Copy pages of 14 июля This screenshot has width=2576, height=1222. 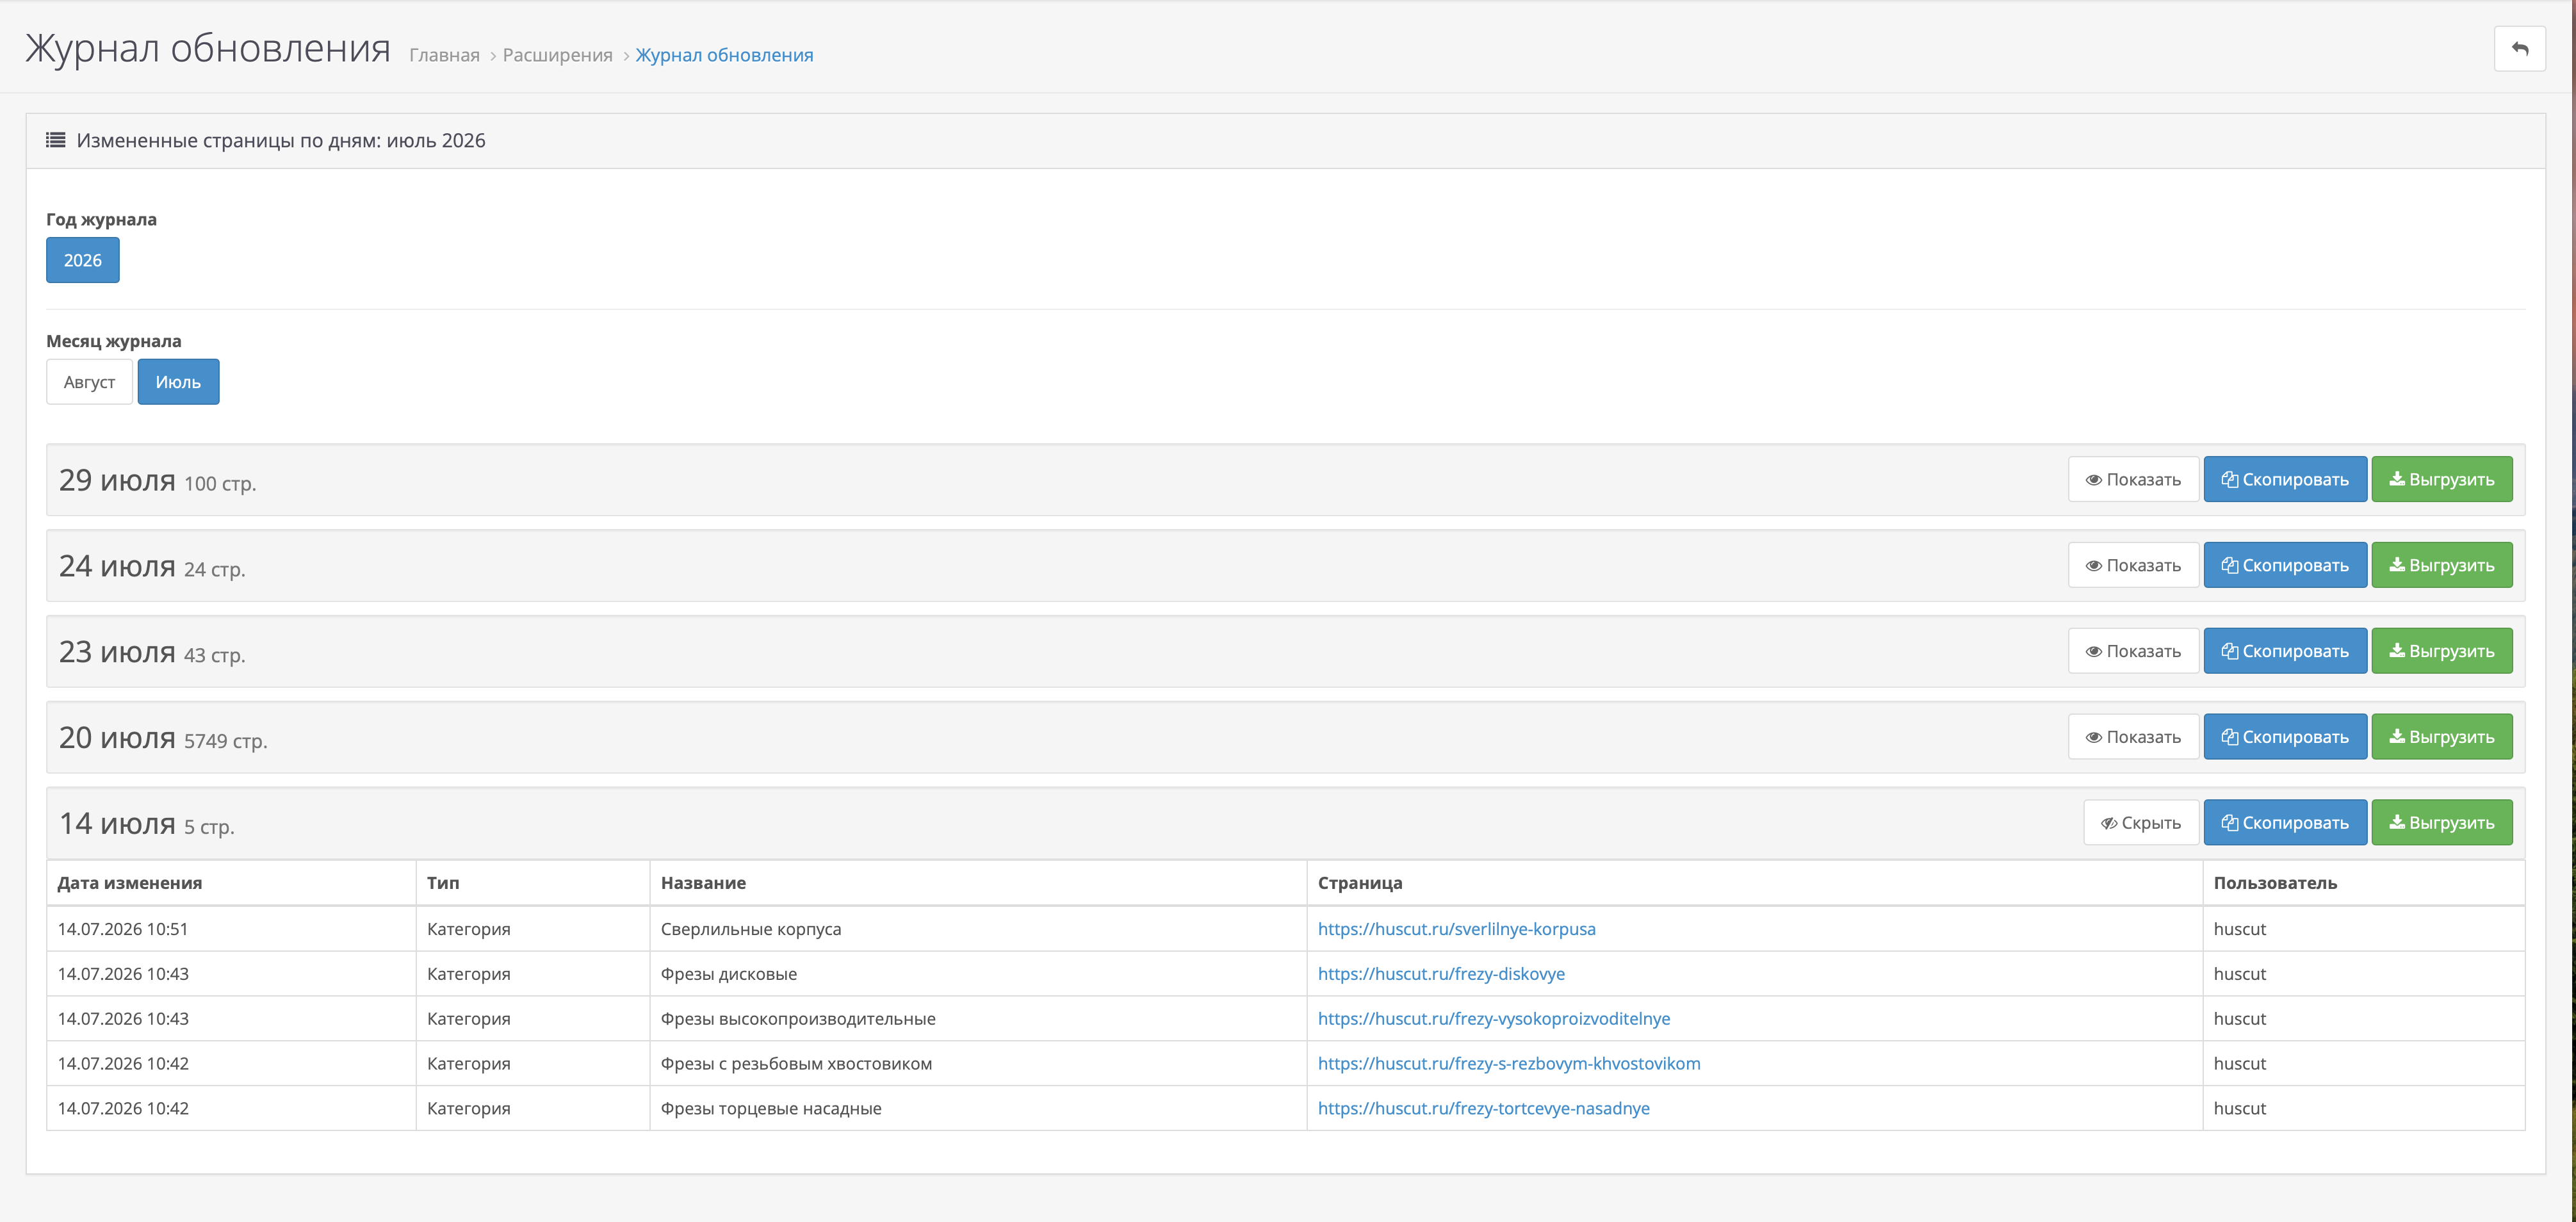coord(2285,823)
